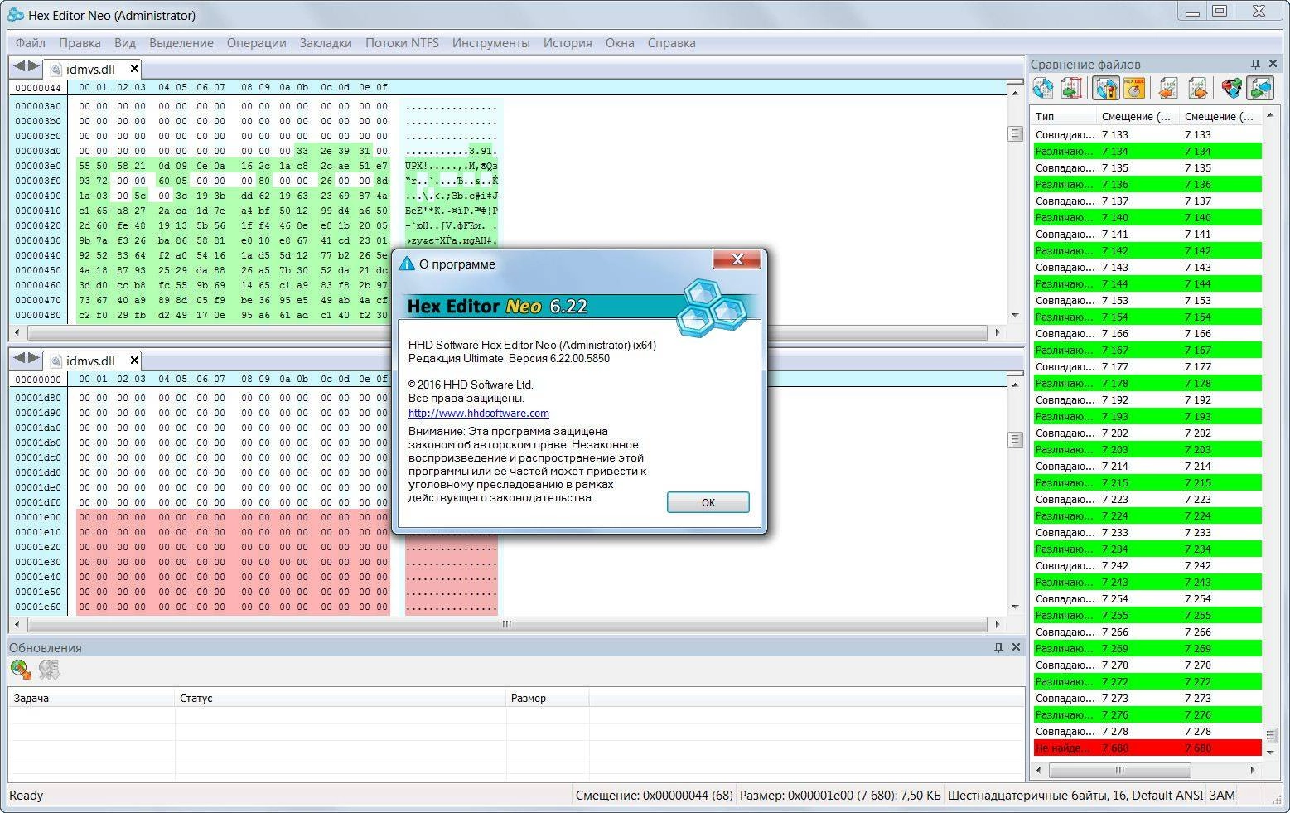This screenshot has width=1290, height=813.
Task: Click the Hex Editor Neo title bar icon
Action: (15, 14)
